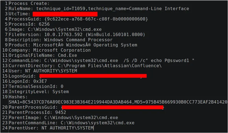
Task: Click LogonId 0x3E7 value
Action: tap(40, 81)
